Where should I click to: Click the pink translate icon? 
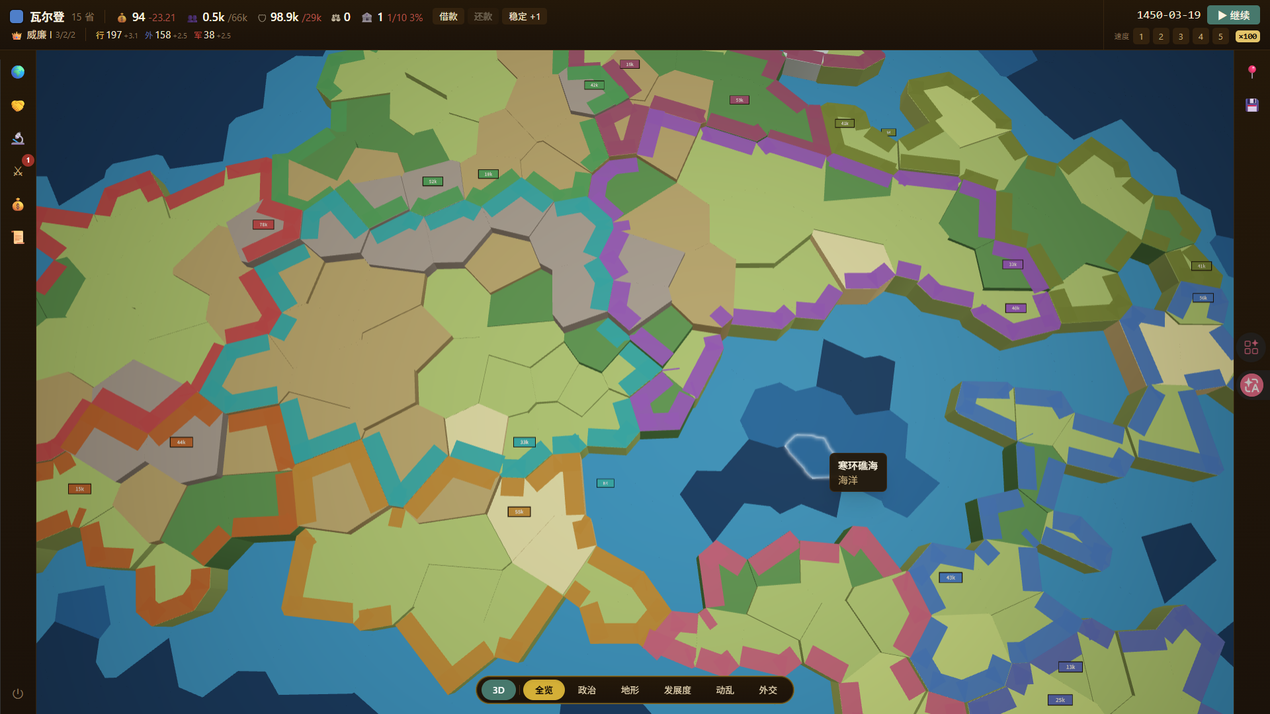tap(1251, 385)
